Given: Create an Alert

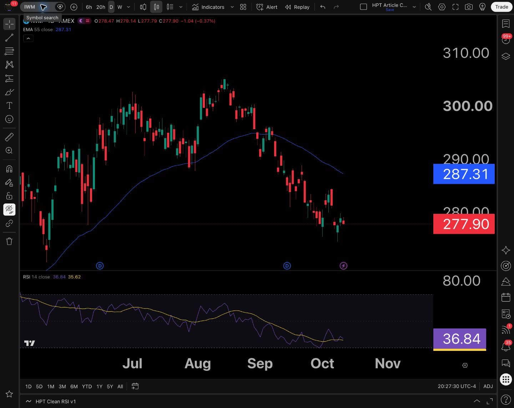Looking at the screenshot, I should tap(267, 7).
